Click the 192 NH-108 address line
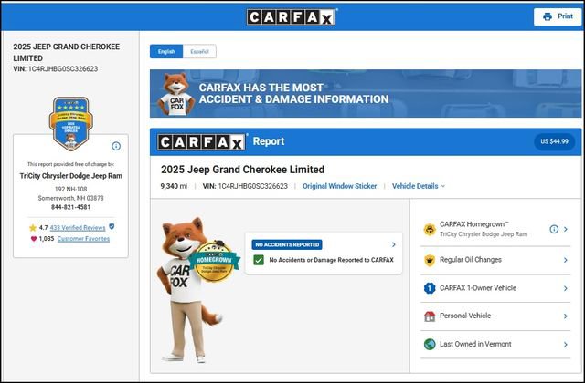The width and height of the screenshot is (585, 383). [x=71, y=189]
